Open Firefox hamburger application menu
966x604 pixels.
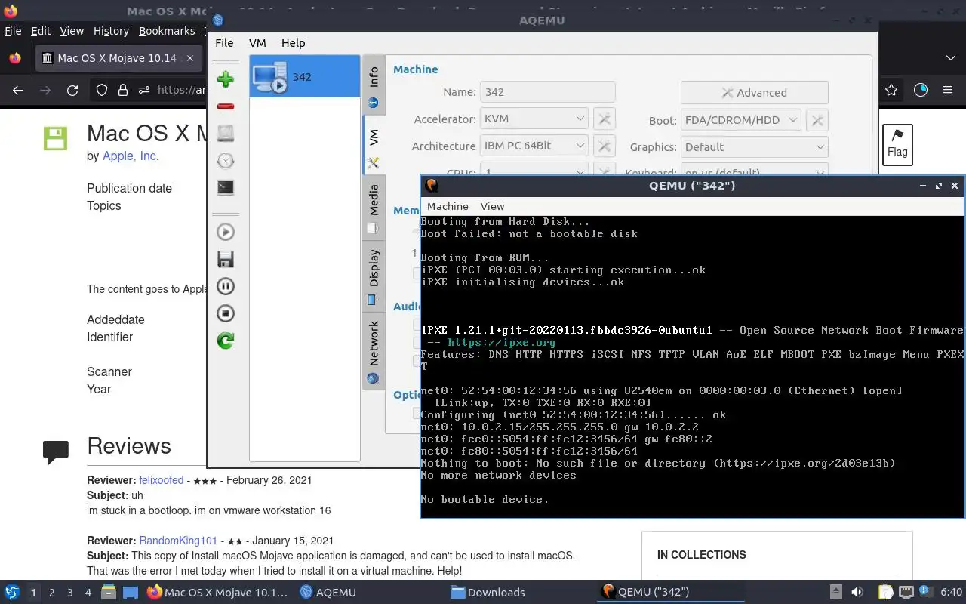pos(948,90)
